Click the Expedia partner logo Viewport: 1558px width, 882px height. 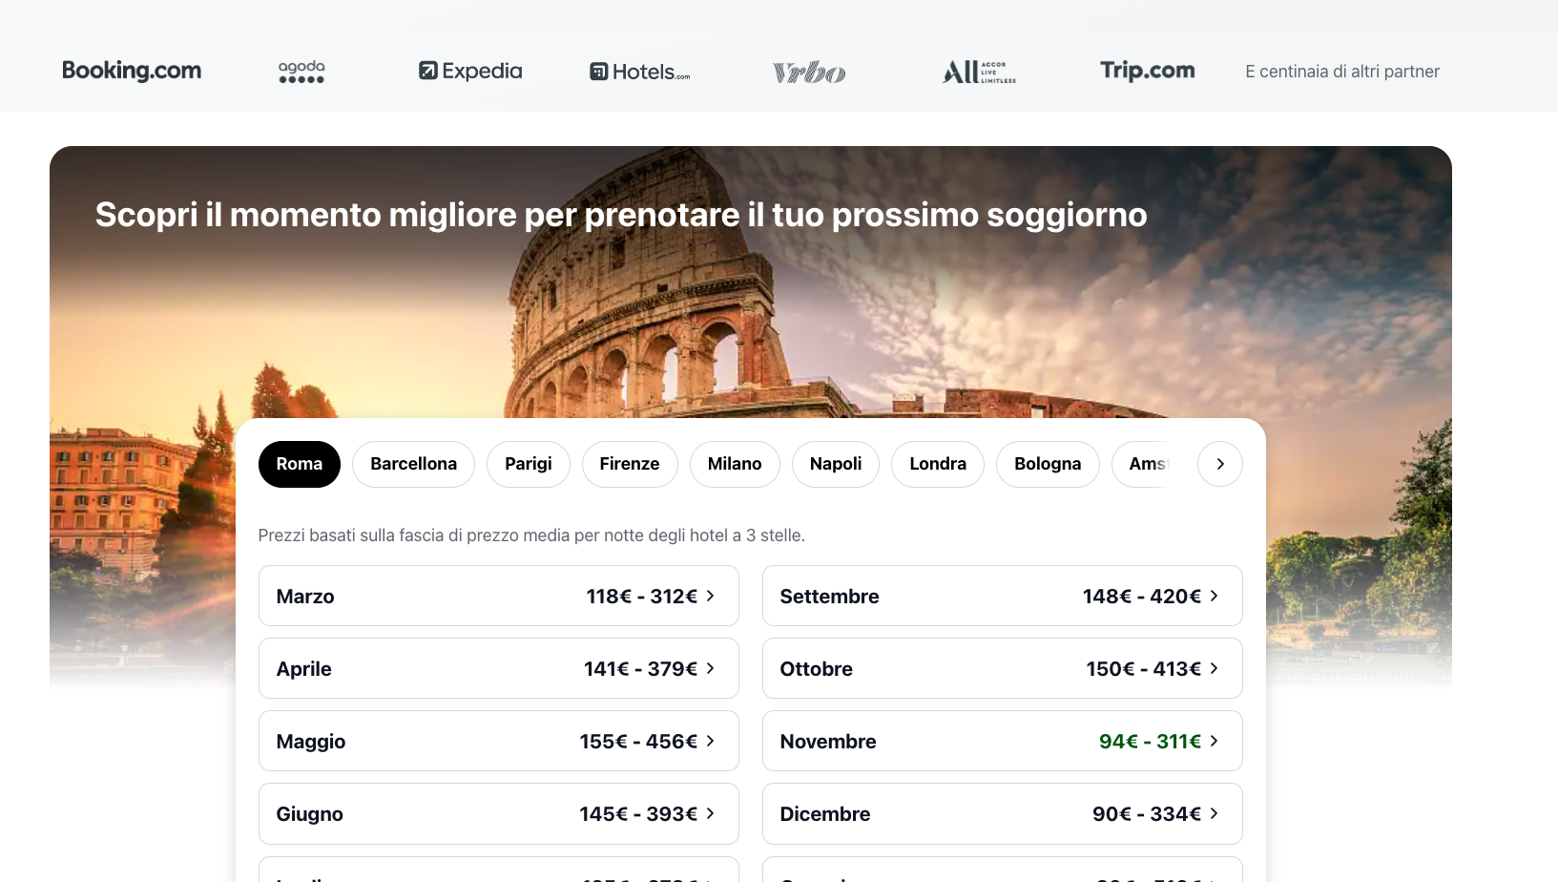470,71
